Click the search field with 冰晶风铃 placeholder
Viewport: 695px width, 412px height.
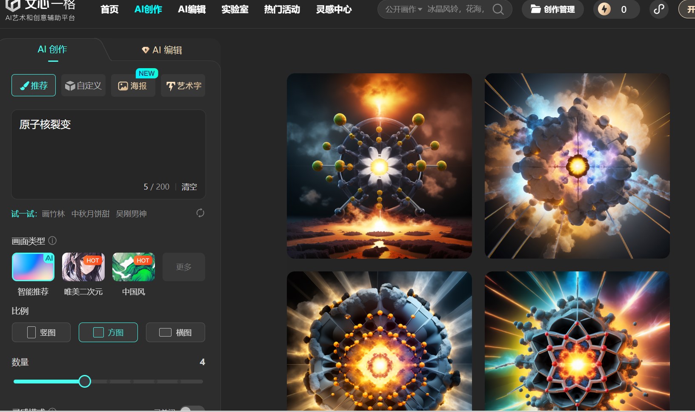[456, 9]
